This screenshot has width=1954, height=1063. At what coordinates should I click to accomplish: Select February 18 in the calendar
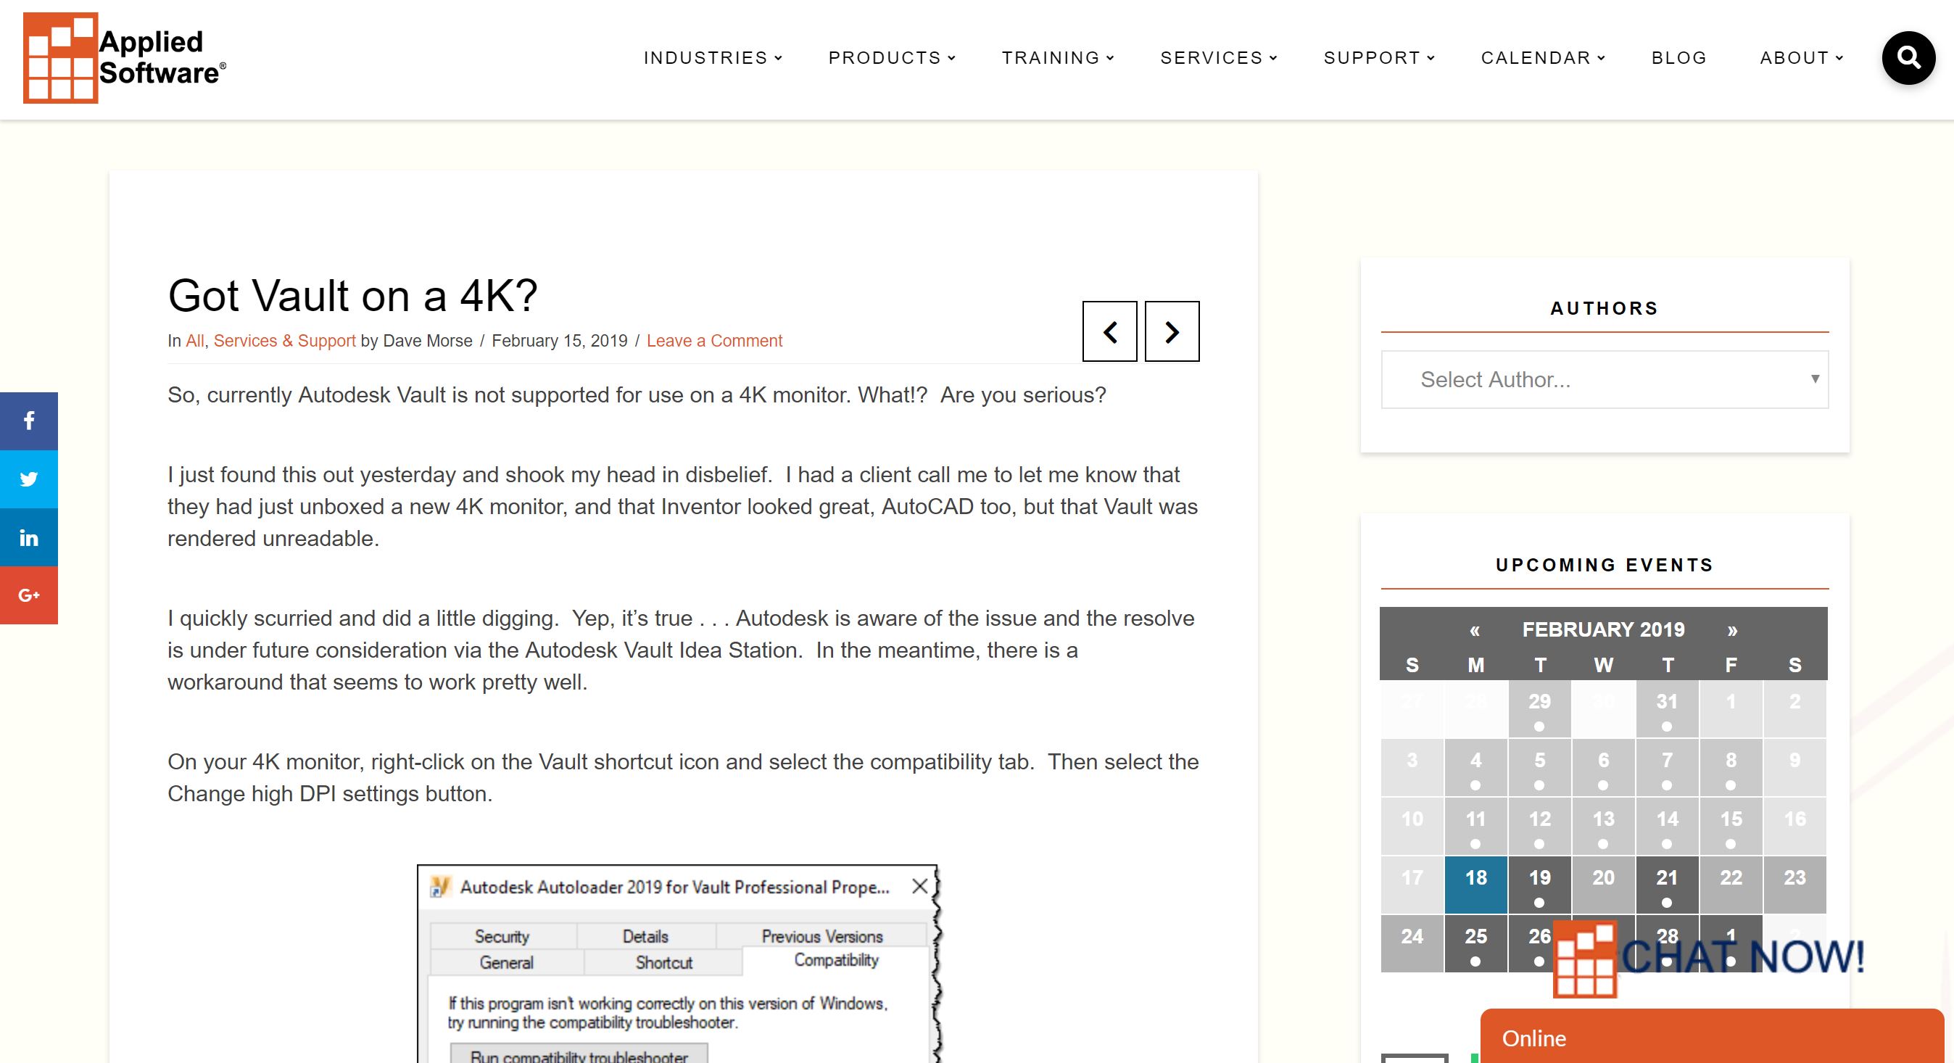[1475, 885]
